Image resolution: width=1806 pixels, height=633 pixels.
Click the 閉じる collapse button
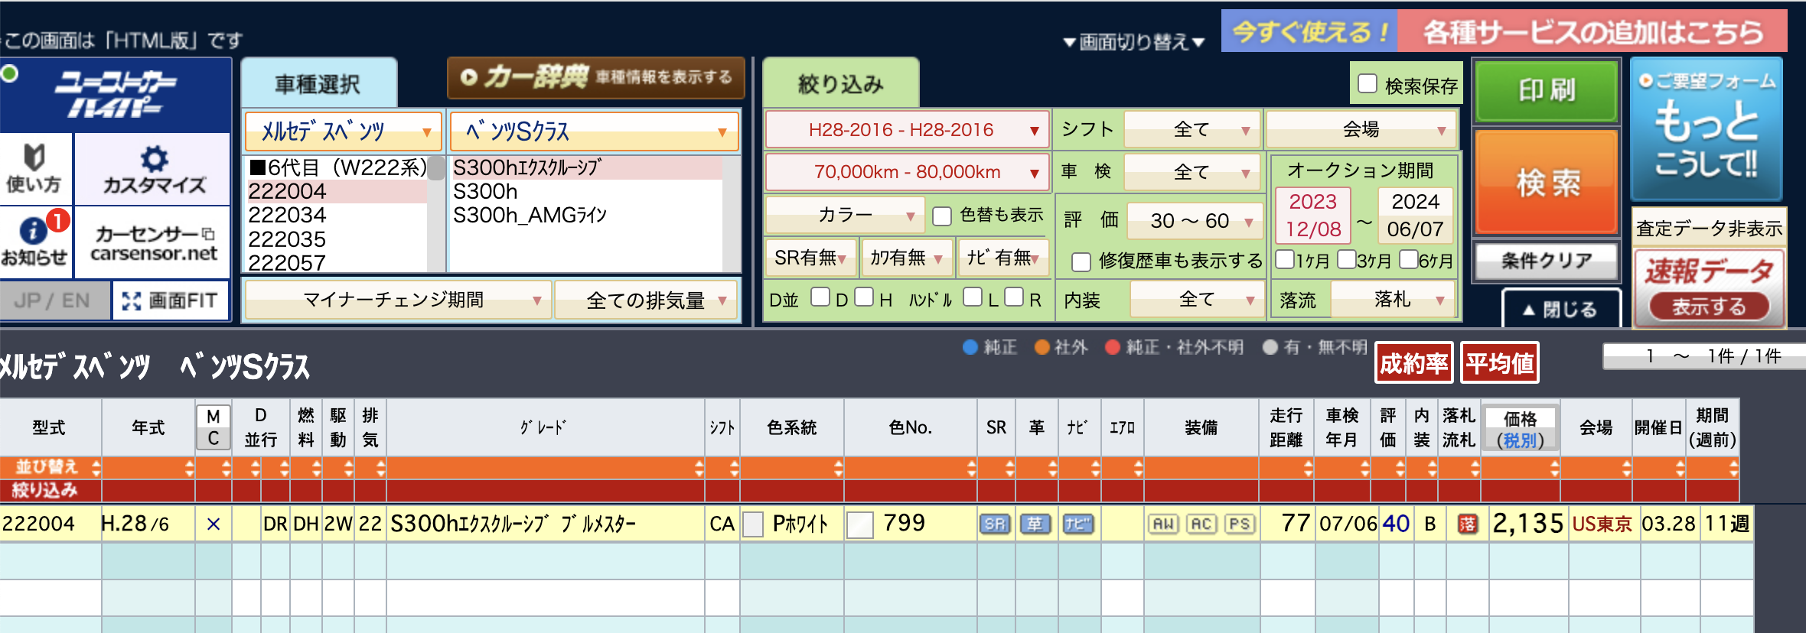pyautogui.click(x=1560, y=309)
